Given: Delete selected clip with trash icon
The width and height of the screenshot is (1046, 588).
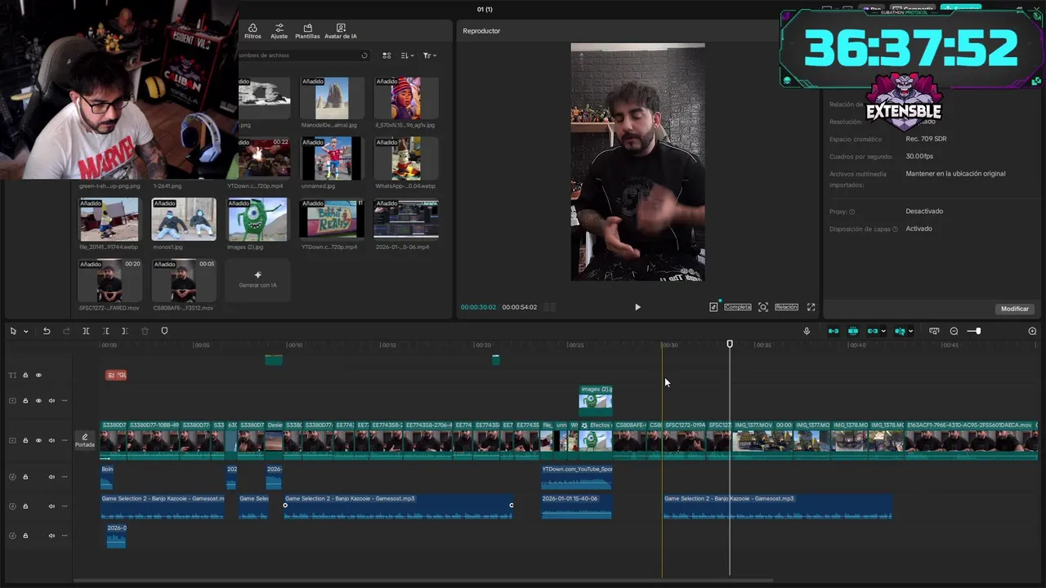Looking at the screenshot, I should [145, 331].
